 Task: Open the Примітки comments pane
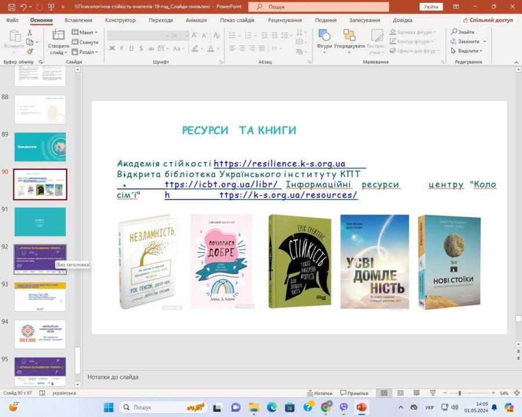354,393
